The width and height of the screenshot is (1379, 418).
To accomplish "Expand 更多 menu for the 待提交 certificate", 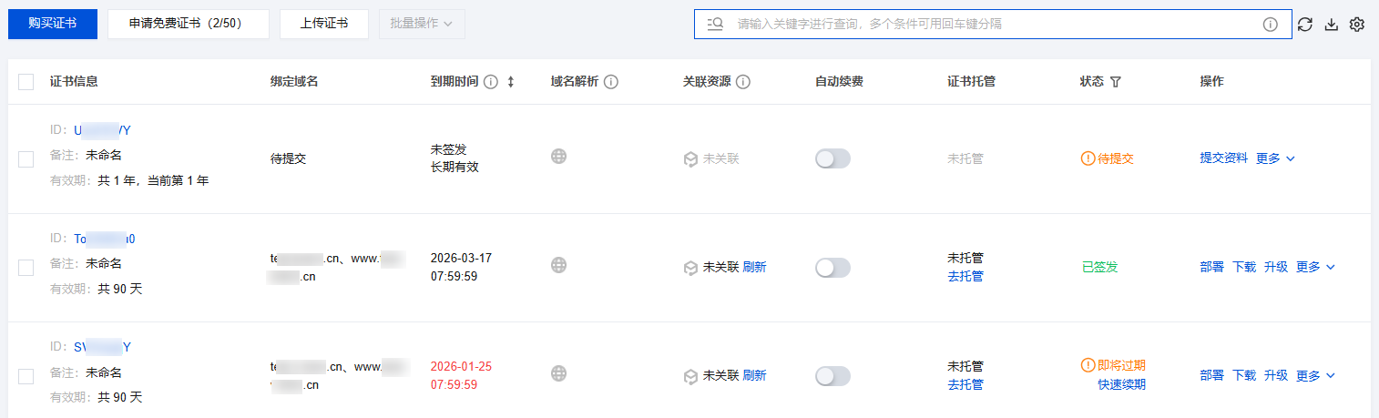I will (x=1275, y=158).
